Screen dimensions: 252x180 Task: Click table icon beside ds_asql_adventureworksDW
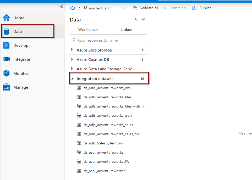pos(79,161)
